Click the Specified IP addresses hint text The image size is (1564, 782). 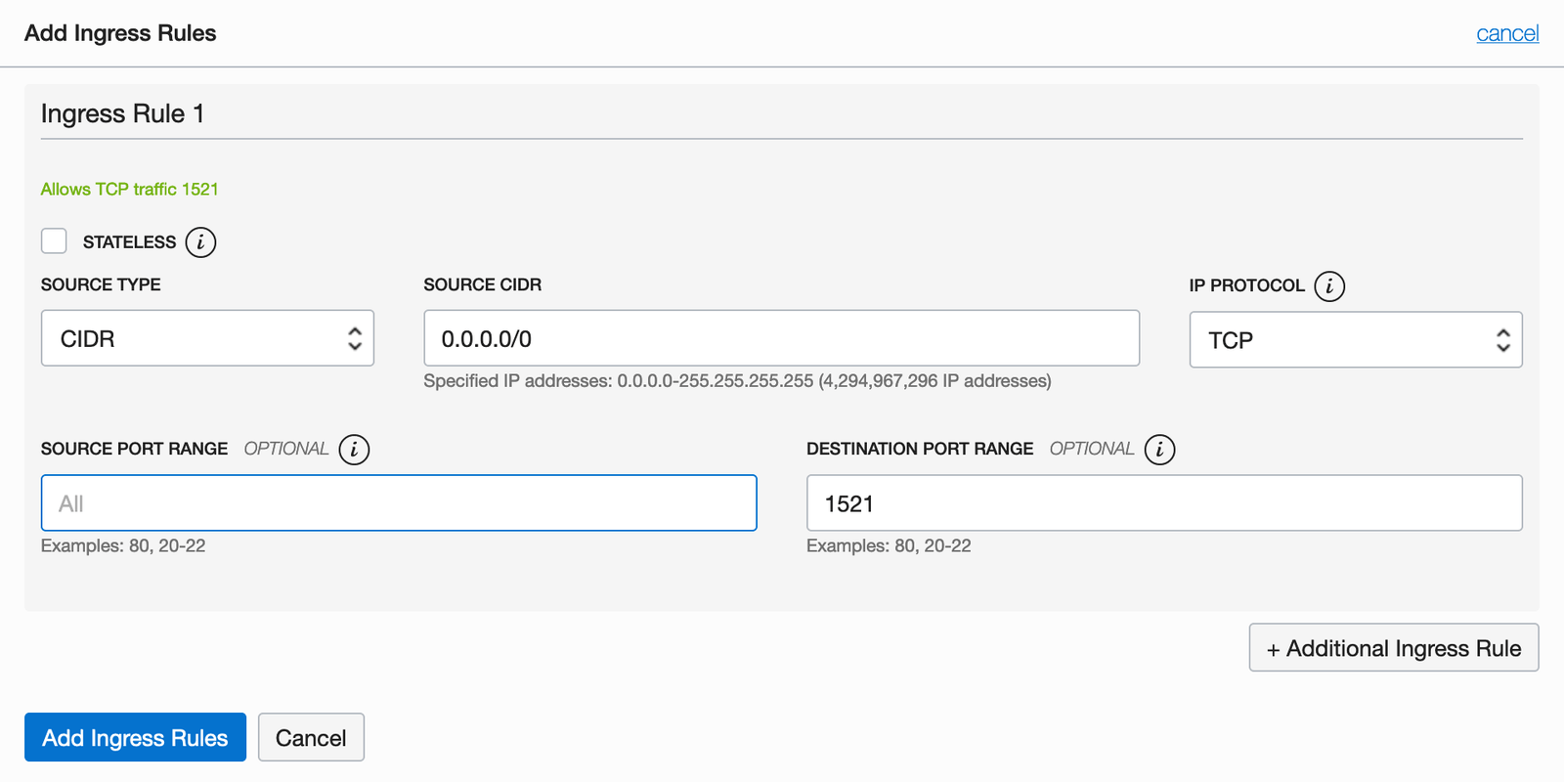[x=737, y=381]
